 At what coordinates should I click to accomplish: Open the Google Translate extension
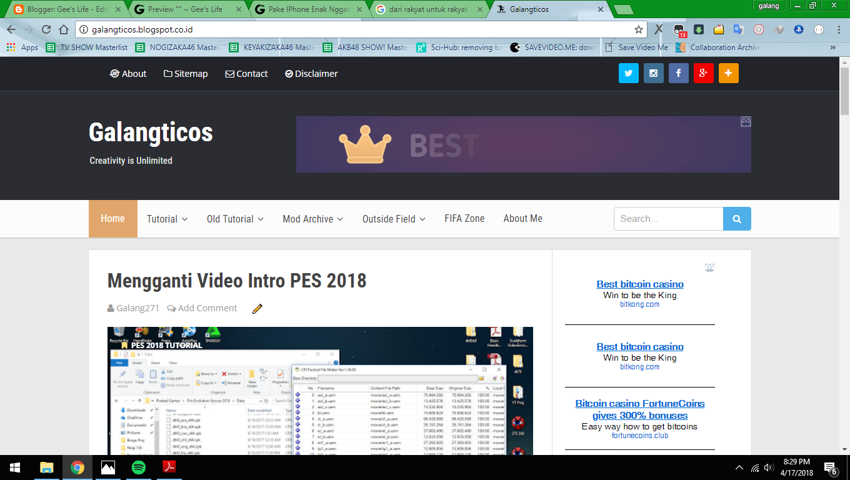[x=738, y=29]
